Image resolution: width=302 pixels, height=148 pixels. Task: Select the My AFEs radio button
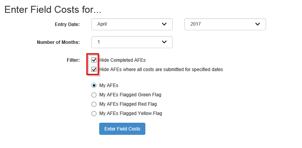[x=94, y=85]
